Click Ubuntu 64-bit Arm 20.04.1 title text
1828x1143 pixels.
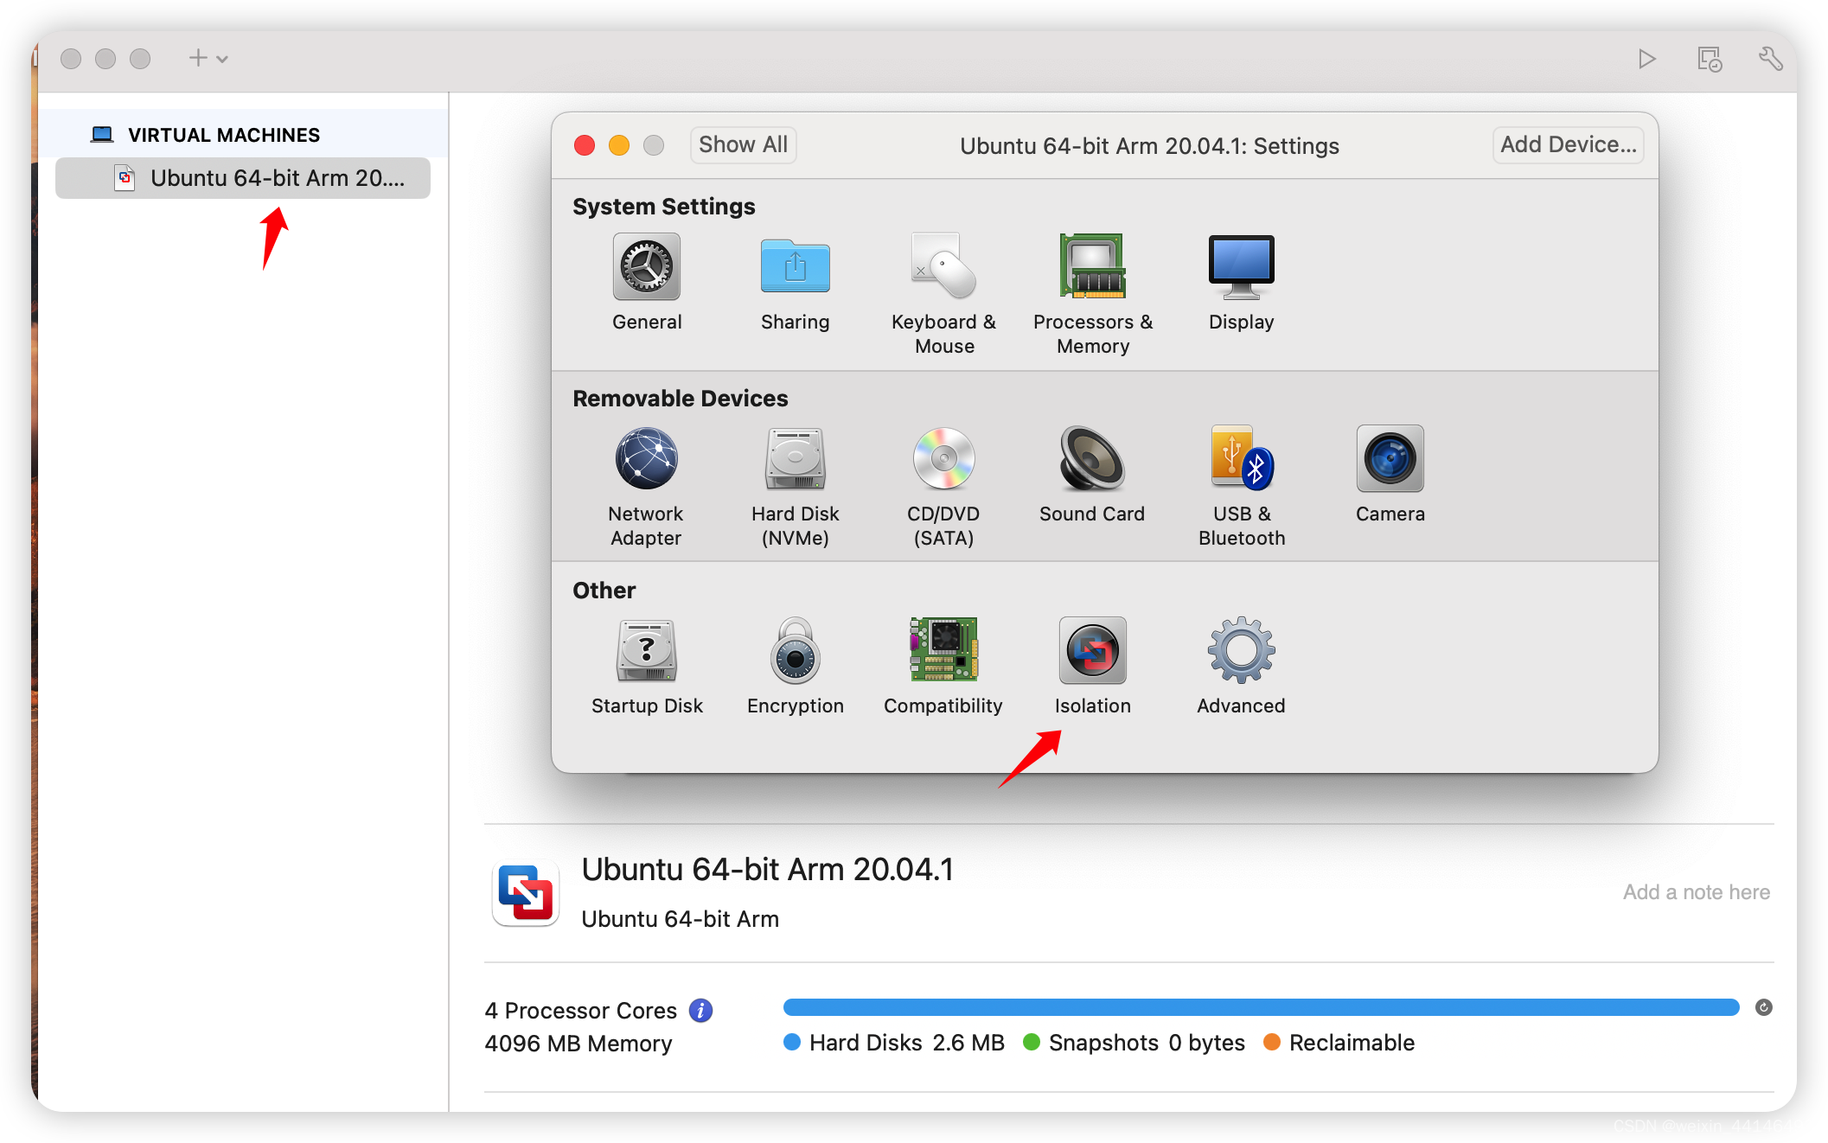click(767, 870)
